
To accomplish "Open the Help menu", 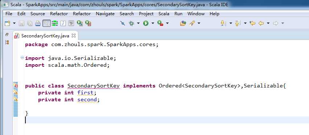I will 214,14.
